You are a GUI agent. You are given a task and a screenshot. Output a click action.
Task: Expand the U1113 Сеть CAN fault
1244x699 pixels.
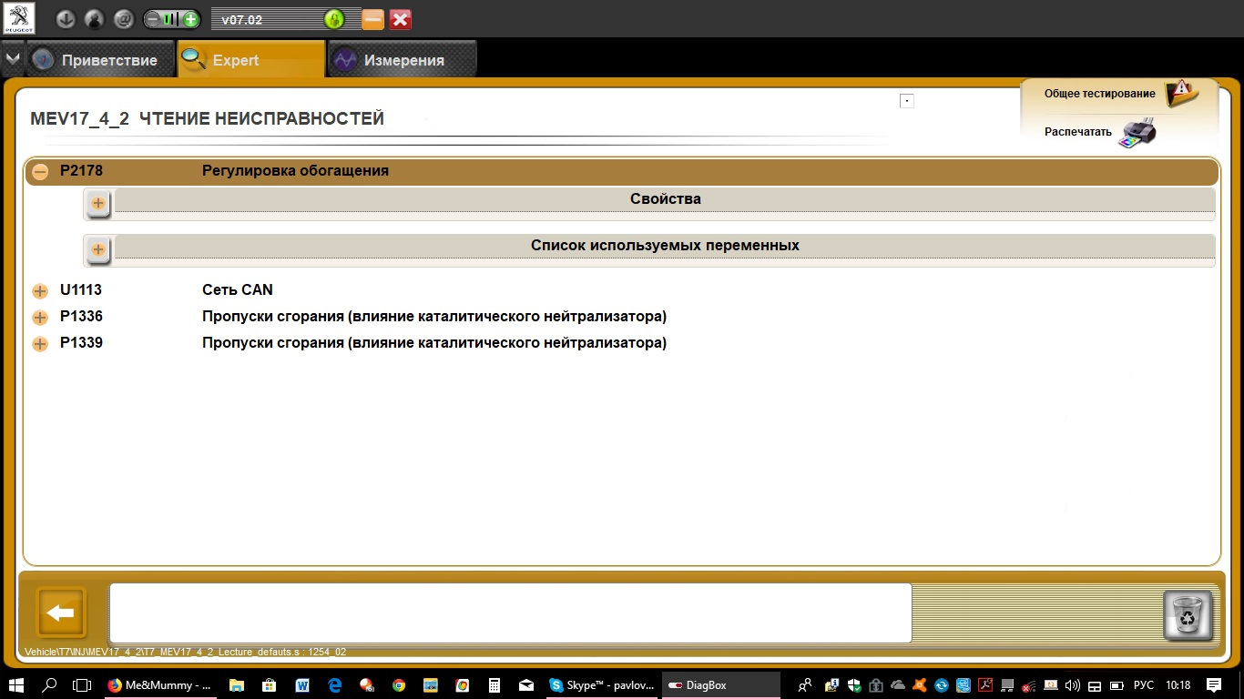[x=40, y=291]
